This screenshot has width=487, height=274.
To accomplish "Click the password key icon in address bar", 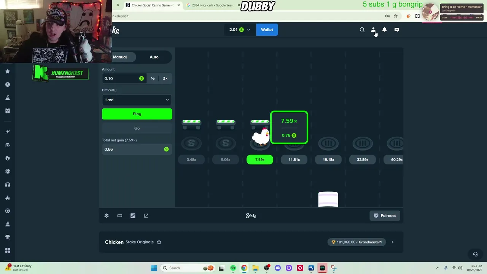I will coord(387,16).
